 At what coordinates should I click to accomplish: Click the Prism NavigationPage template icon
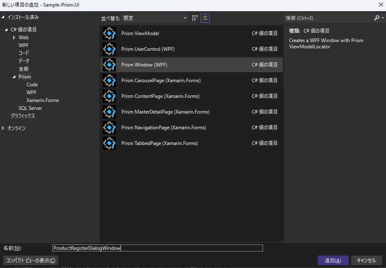[109, 128]
